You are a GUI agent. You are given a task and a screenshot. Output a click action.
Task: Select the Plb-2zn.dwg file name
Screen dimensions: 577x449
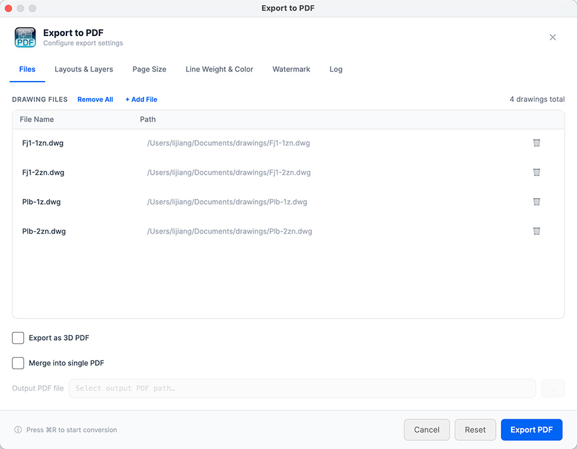point(44,231)
